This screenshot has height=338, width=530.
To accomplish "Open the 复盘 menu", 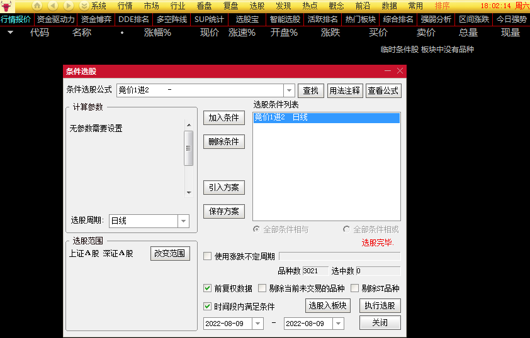I will [231, 6].
